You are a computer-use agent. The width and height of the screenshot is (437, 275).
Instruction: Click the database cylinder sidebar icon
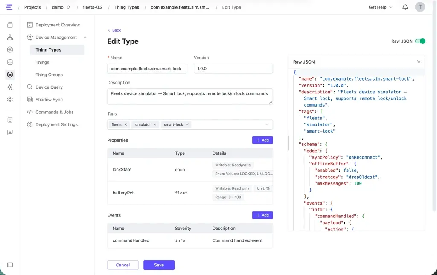(10, 62)
